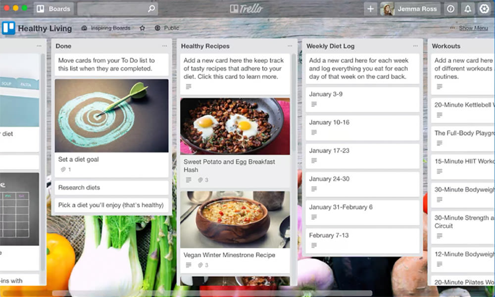Click attachment icon on Sweet Potato card
Screen dimensions: 495x297
(x=200, y=180)
